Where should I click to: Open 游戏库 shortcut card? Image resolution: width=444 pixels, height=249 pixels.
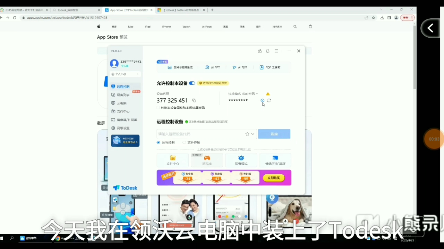click(207, 160)
